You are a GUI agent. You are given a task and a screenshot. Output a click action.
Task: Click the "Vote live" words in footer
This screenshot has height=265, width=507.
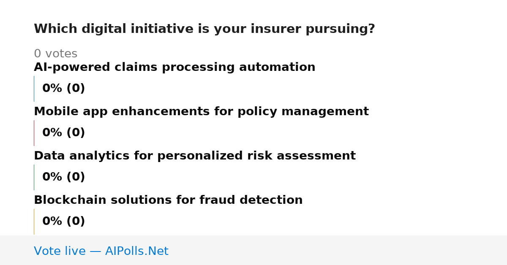[x=60, y=251]
